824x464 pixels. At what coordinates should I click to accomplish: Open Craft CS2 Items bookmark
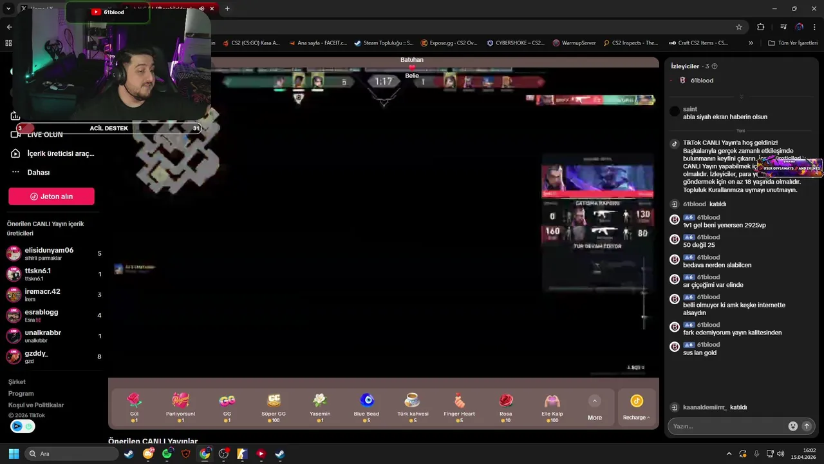click(x=698, y=43)
